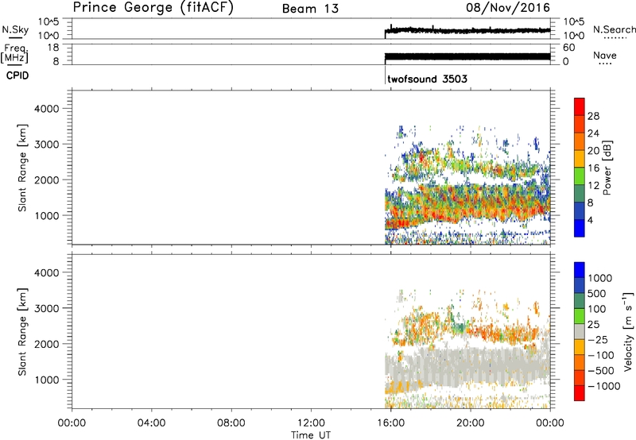
Task: Click the 'CPID' row label
Action: [x=17, y=75]
